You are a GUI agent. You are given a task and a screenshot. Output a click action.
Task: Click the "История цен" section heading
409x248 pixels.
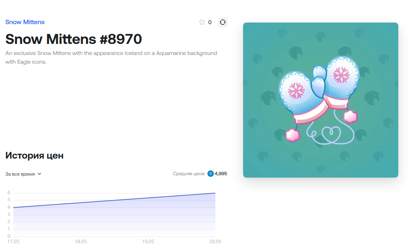click(34, 155)
